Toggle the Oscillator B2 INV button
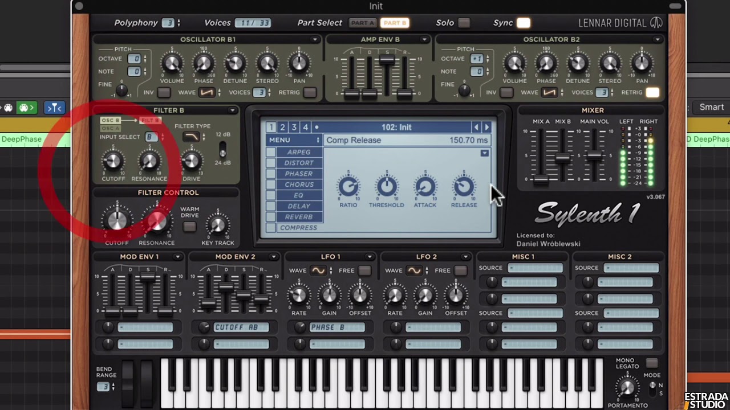 click(506, 92)
